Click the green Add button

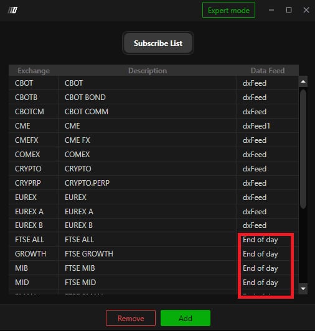(186, 318)
